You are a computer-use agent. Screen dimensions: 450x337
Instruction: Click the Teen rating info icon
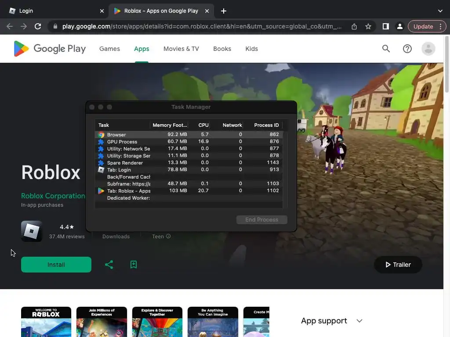pos(168,236)
